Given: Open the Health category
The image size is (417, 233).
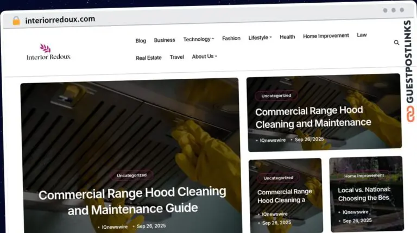Looking at the screenshot, I should point(287,37).
